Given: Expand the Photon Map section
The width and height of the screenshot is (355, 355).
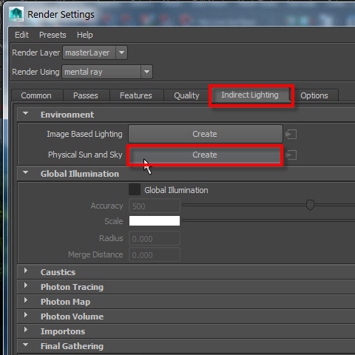Looking at the screenshot, I should tap(26, 300).
